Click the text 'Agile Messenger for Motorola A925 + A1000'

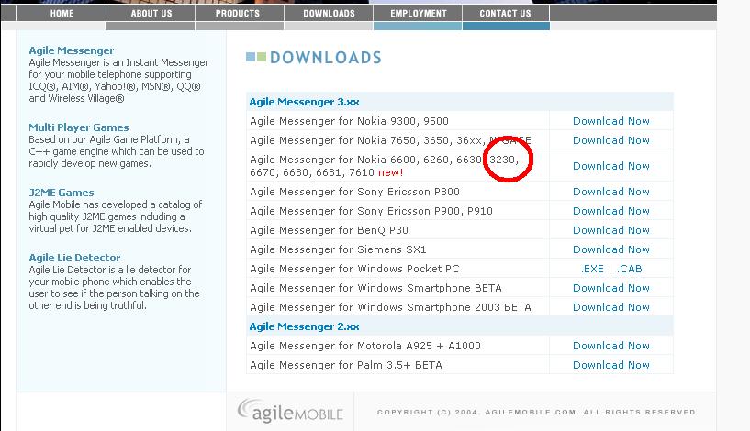[x=365, y=346]
